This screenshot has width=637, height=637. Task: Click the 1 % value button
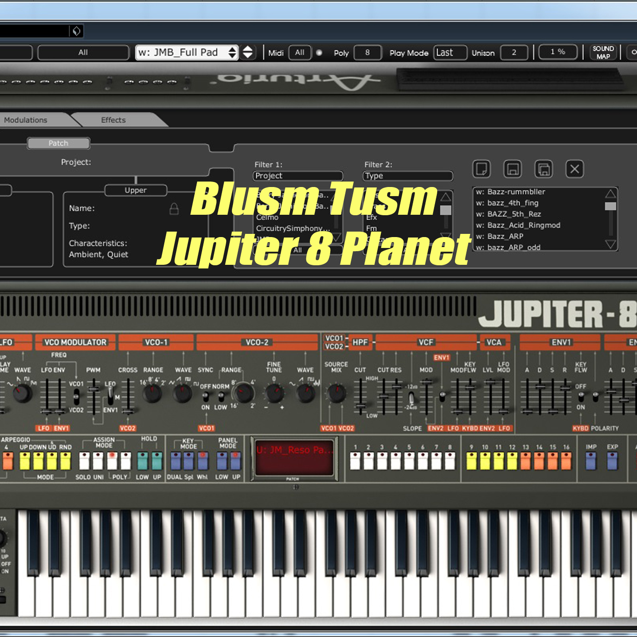point(558,52)
